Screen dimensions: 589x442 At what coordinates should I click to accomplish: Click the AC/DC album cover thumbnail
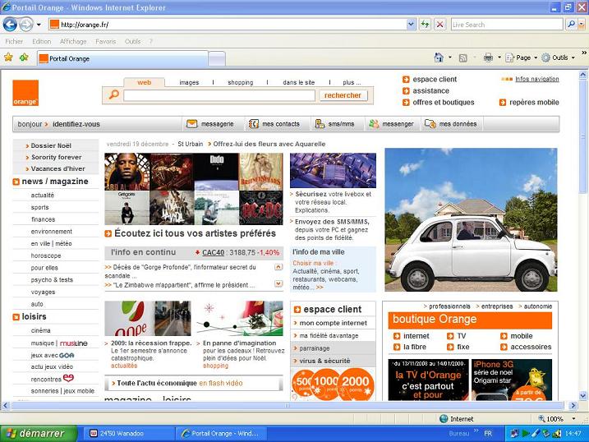[260, 208]
